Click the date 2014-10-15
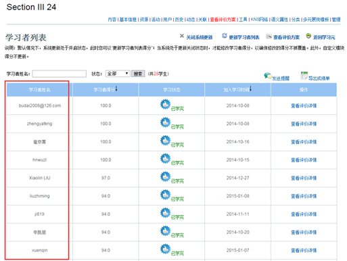347x261 pixels. [x=237, y=160]
